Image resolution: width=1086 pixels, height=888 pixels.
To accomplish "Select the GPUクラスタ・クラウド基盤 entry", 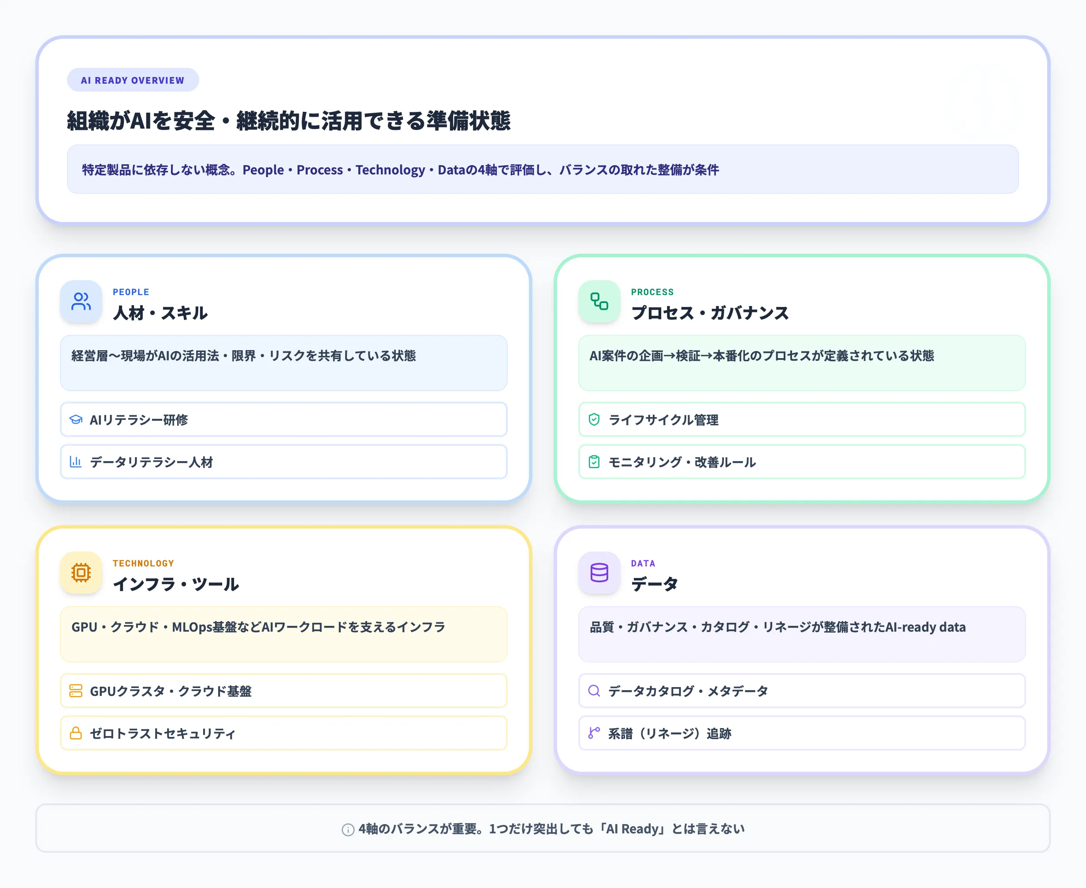I will (284, 691).
